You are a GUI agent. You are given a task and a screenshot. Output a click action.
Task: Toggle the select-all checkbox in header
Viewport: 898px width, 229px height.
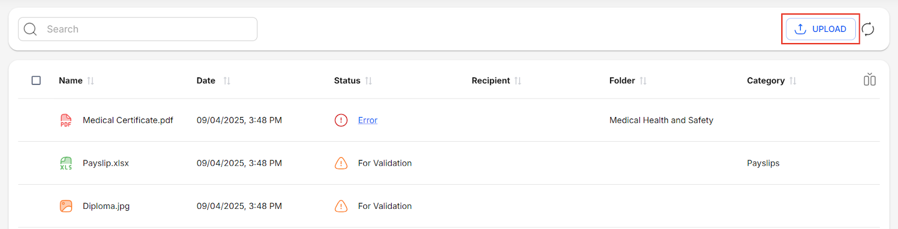click(x=36, y=81)
